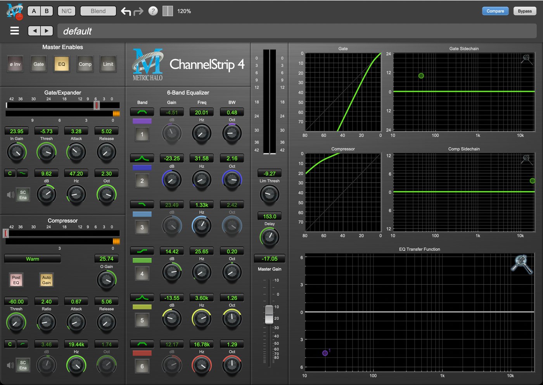Click the UI scale icon beside 120%
The height and width of the screenshot is (385, 543).
point(168,11)
